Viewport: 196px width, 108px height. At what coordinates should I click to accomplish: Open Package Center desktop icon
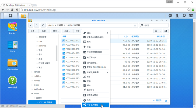click(12, 27)
